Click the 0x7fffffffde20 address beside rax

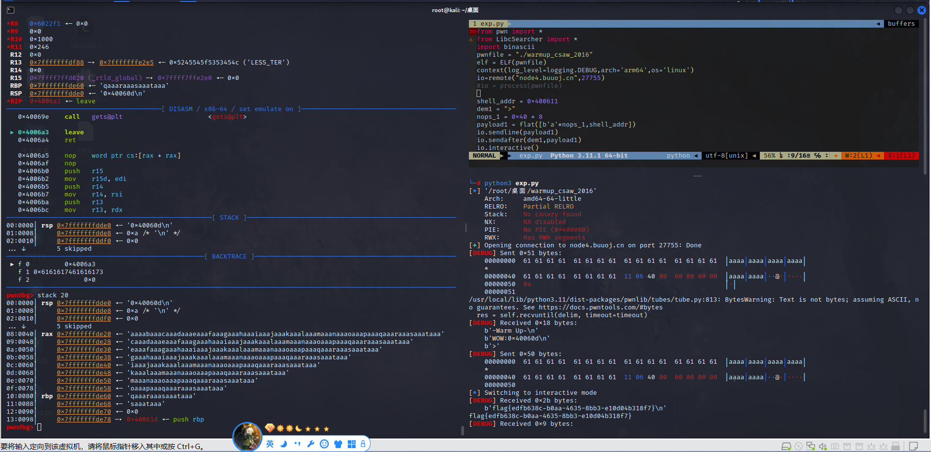tap(83, 334)
